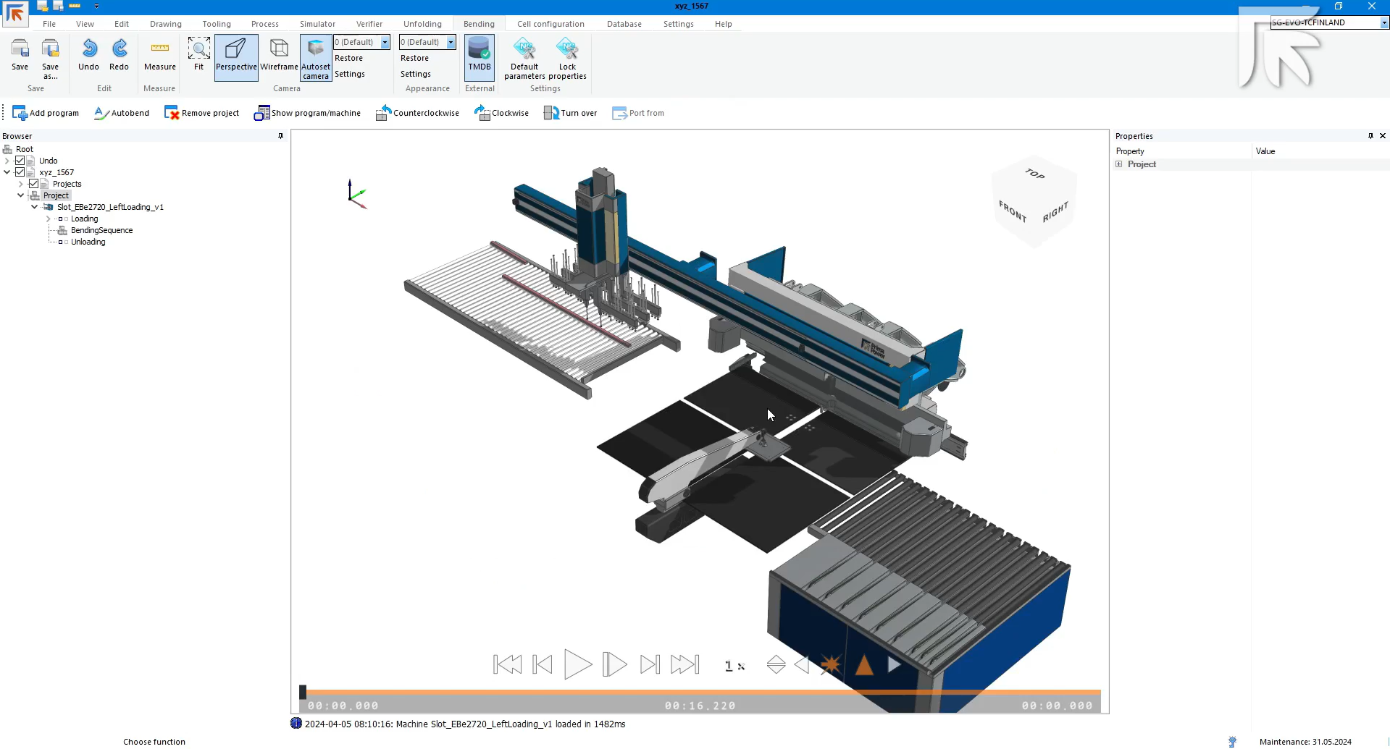This screenshot has height=749, width=1390.
Task: Click the Remove project button
Action: pos(201,113)
